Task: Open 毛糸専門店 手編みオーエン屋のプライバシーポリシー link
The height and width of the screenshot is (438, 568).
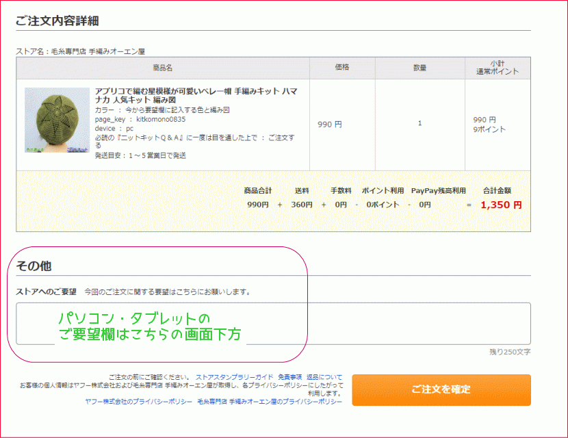Action: [269, 402]
